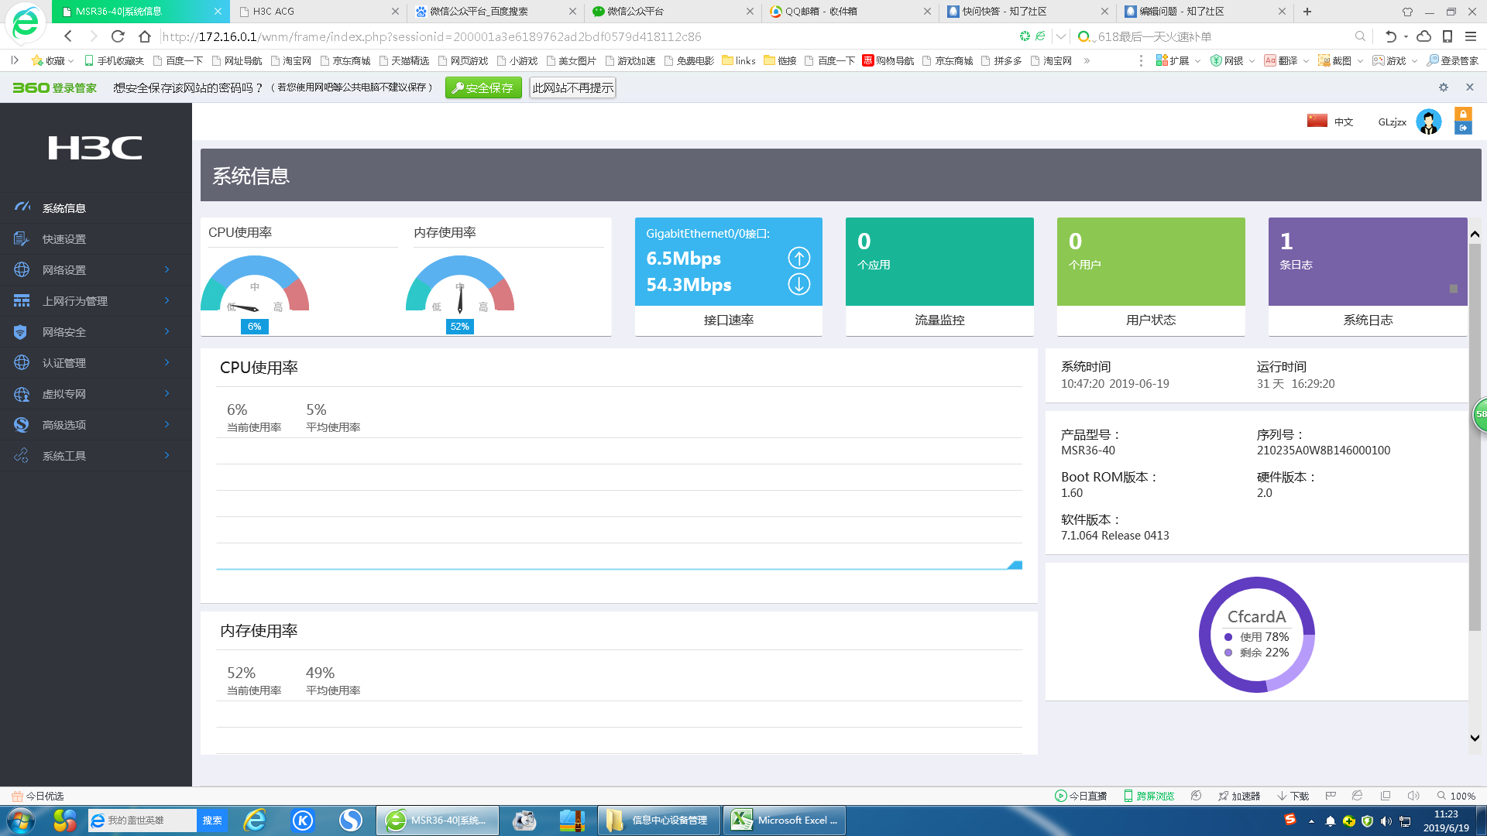Click the user avatar icon next to GLzjzx

(x=1428, y=122)
